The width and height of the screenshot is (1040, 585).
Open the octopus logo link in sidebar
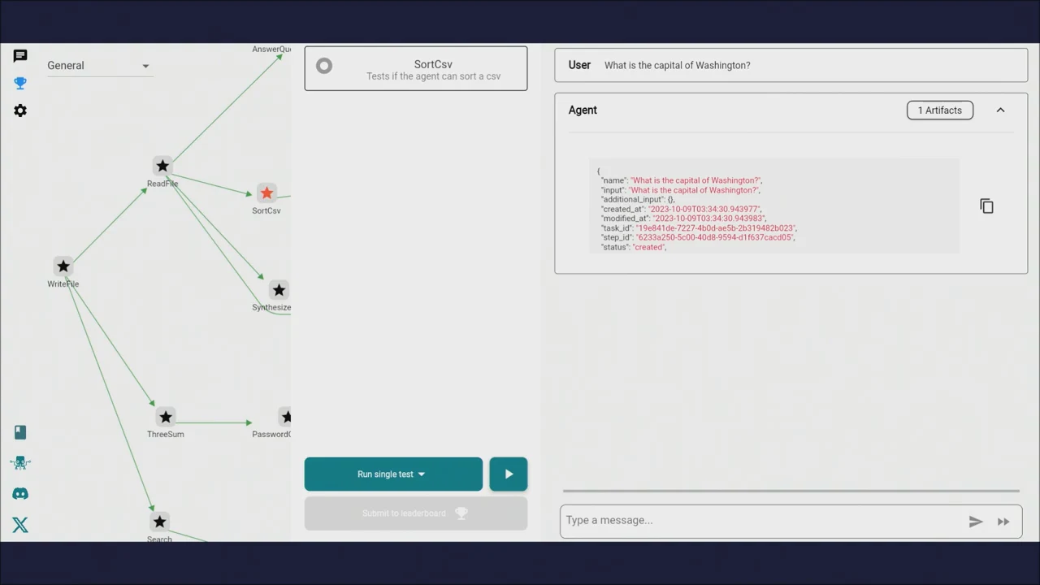click(x=20, y=463)
